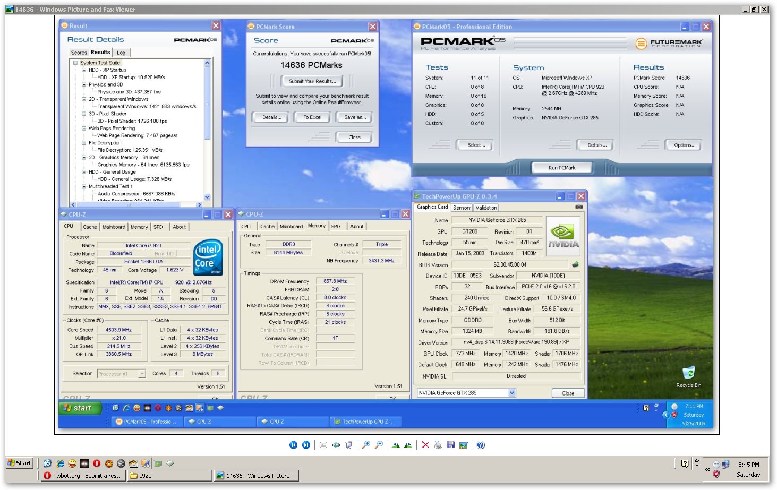This screenshot has width=777, height=490.
Task: Collapse the HDD - XP Startup node
Action: coord(83,70)
